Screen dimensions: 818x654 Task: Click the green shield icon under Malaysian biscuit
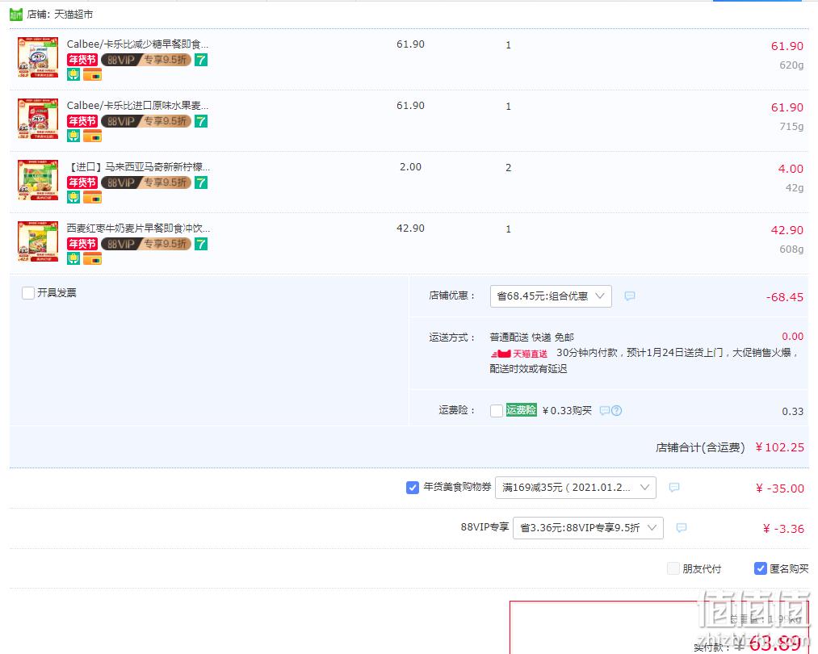tap(73, 197)
